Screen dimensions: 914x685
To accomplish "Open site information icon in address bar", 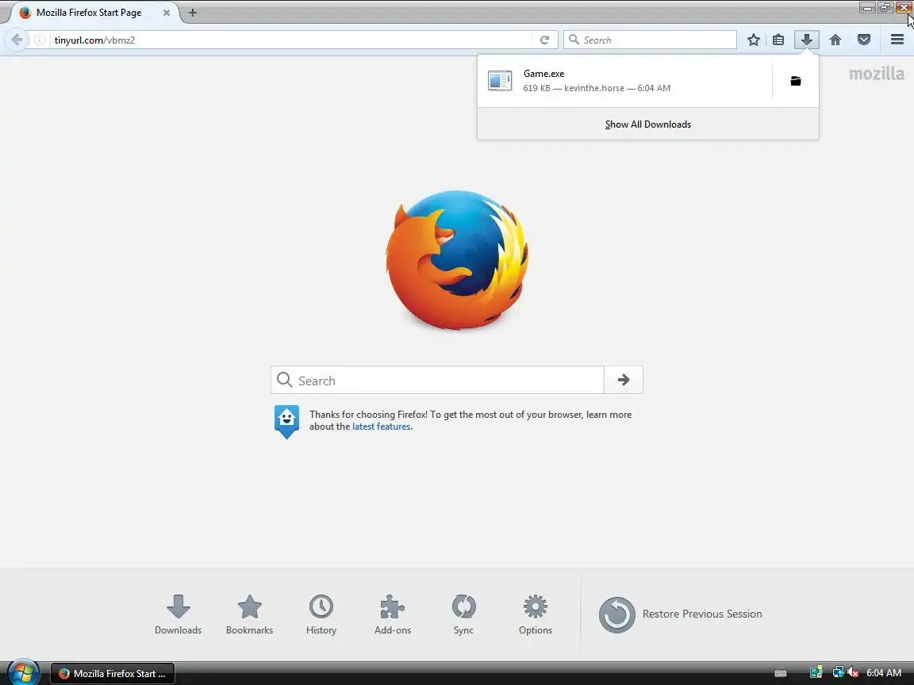I will coord(40,40).
